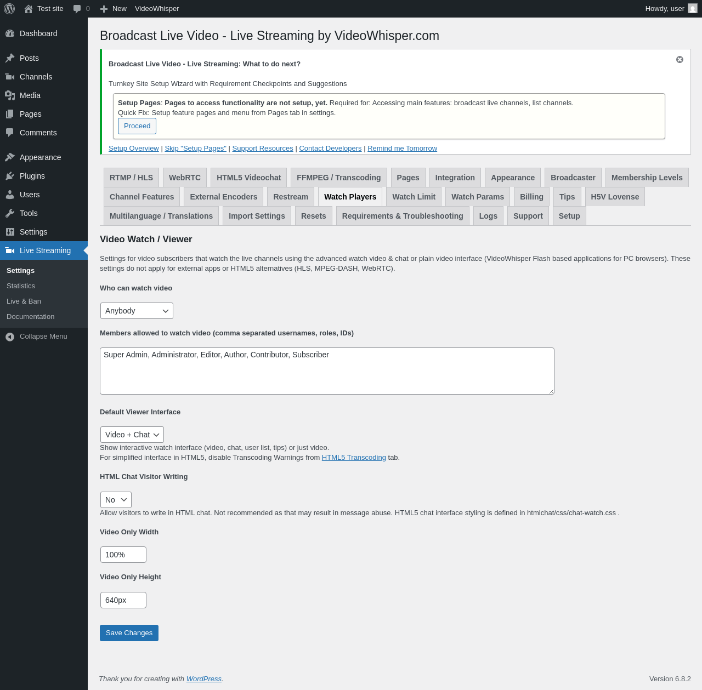
Task: Switch to the Resets tab
Action: 314,216
